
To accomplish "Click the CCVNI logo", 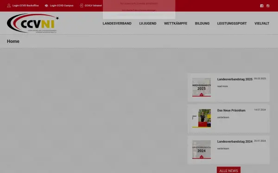I will (x=33, y=23).
